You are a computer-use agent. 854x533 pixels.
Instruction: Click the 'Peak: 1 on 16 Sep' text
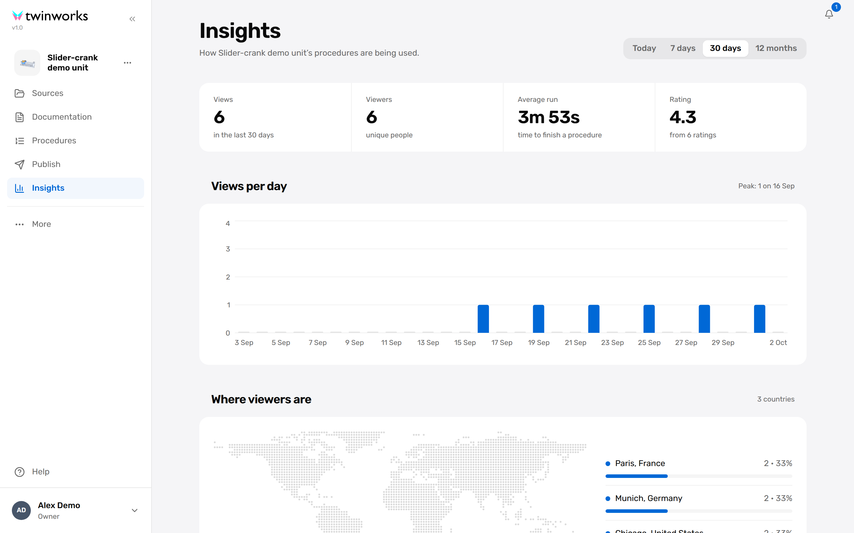tap(766, 186)
